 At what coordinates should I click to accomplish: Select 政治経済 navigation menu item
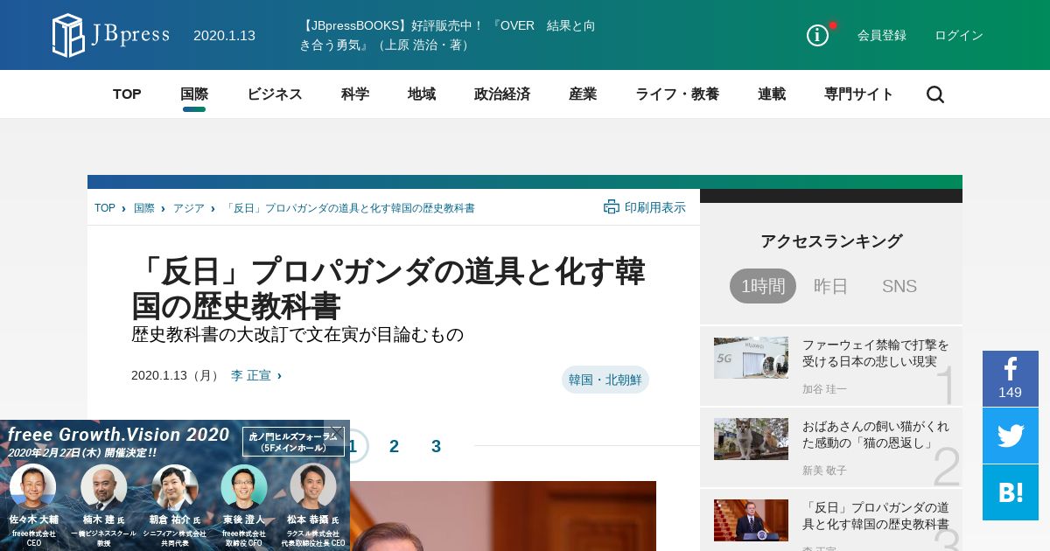tap(502, 94)
